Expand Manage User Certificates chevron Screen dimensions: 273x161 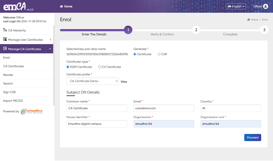pyautogui.click(x=50, y=40)
